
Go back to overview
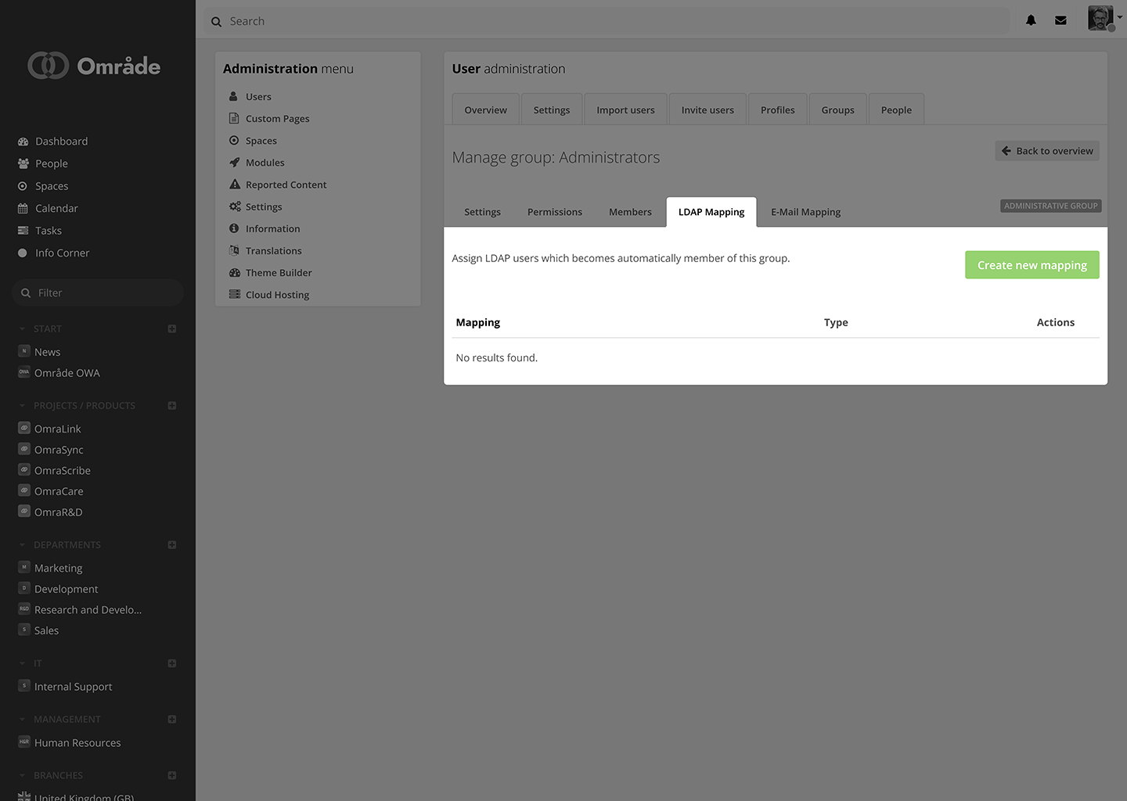1047,150
